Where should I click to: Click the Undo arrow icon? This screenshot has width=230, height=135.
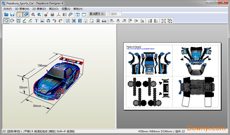[54, 21]
